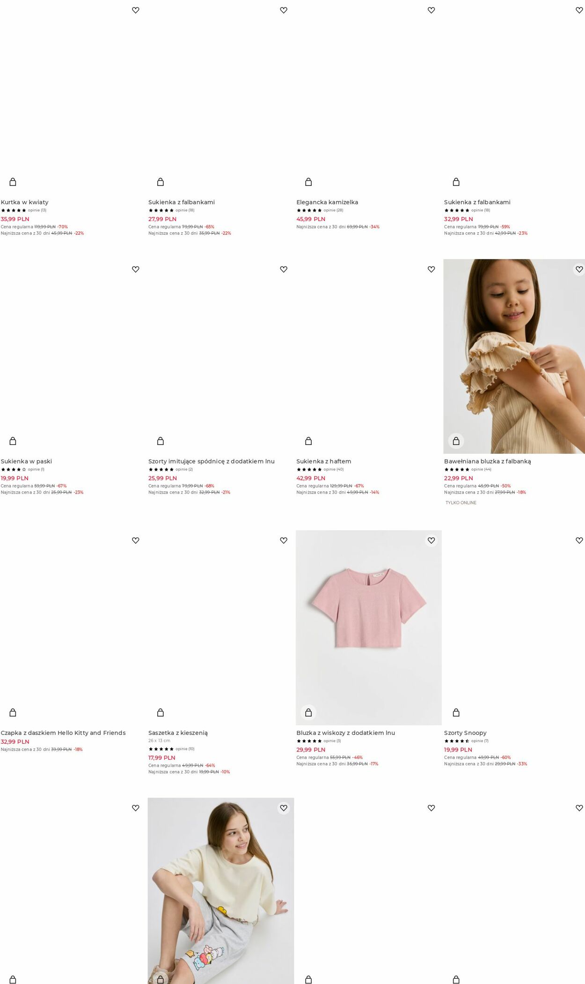The image size is (585, 984).
Task: Open photo of girl in cream t-shirt
Action: pos(221,891)
